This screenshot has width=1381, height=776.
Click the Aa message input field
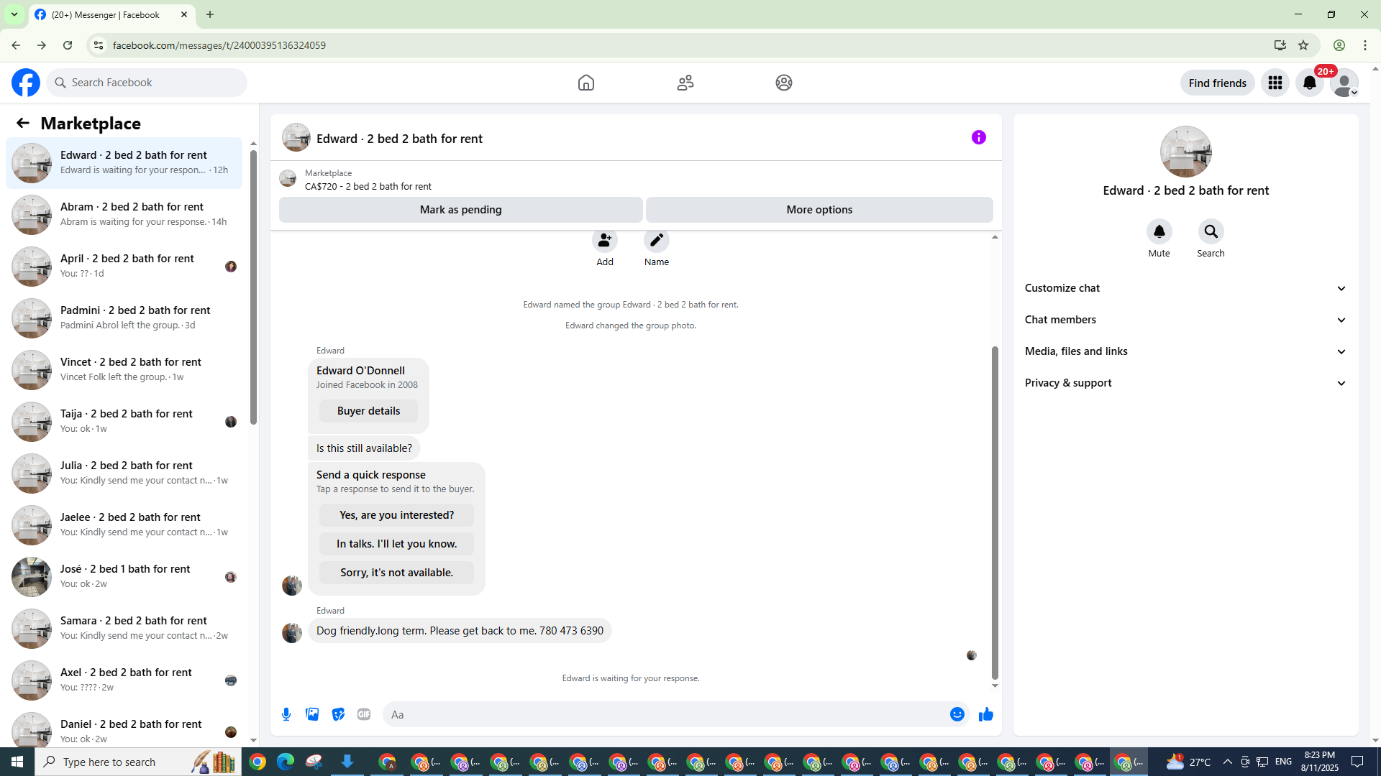662,714
